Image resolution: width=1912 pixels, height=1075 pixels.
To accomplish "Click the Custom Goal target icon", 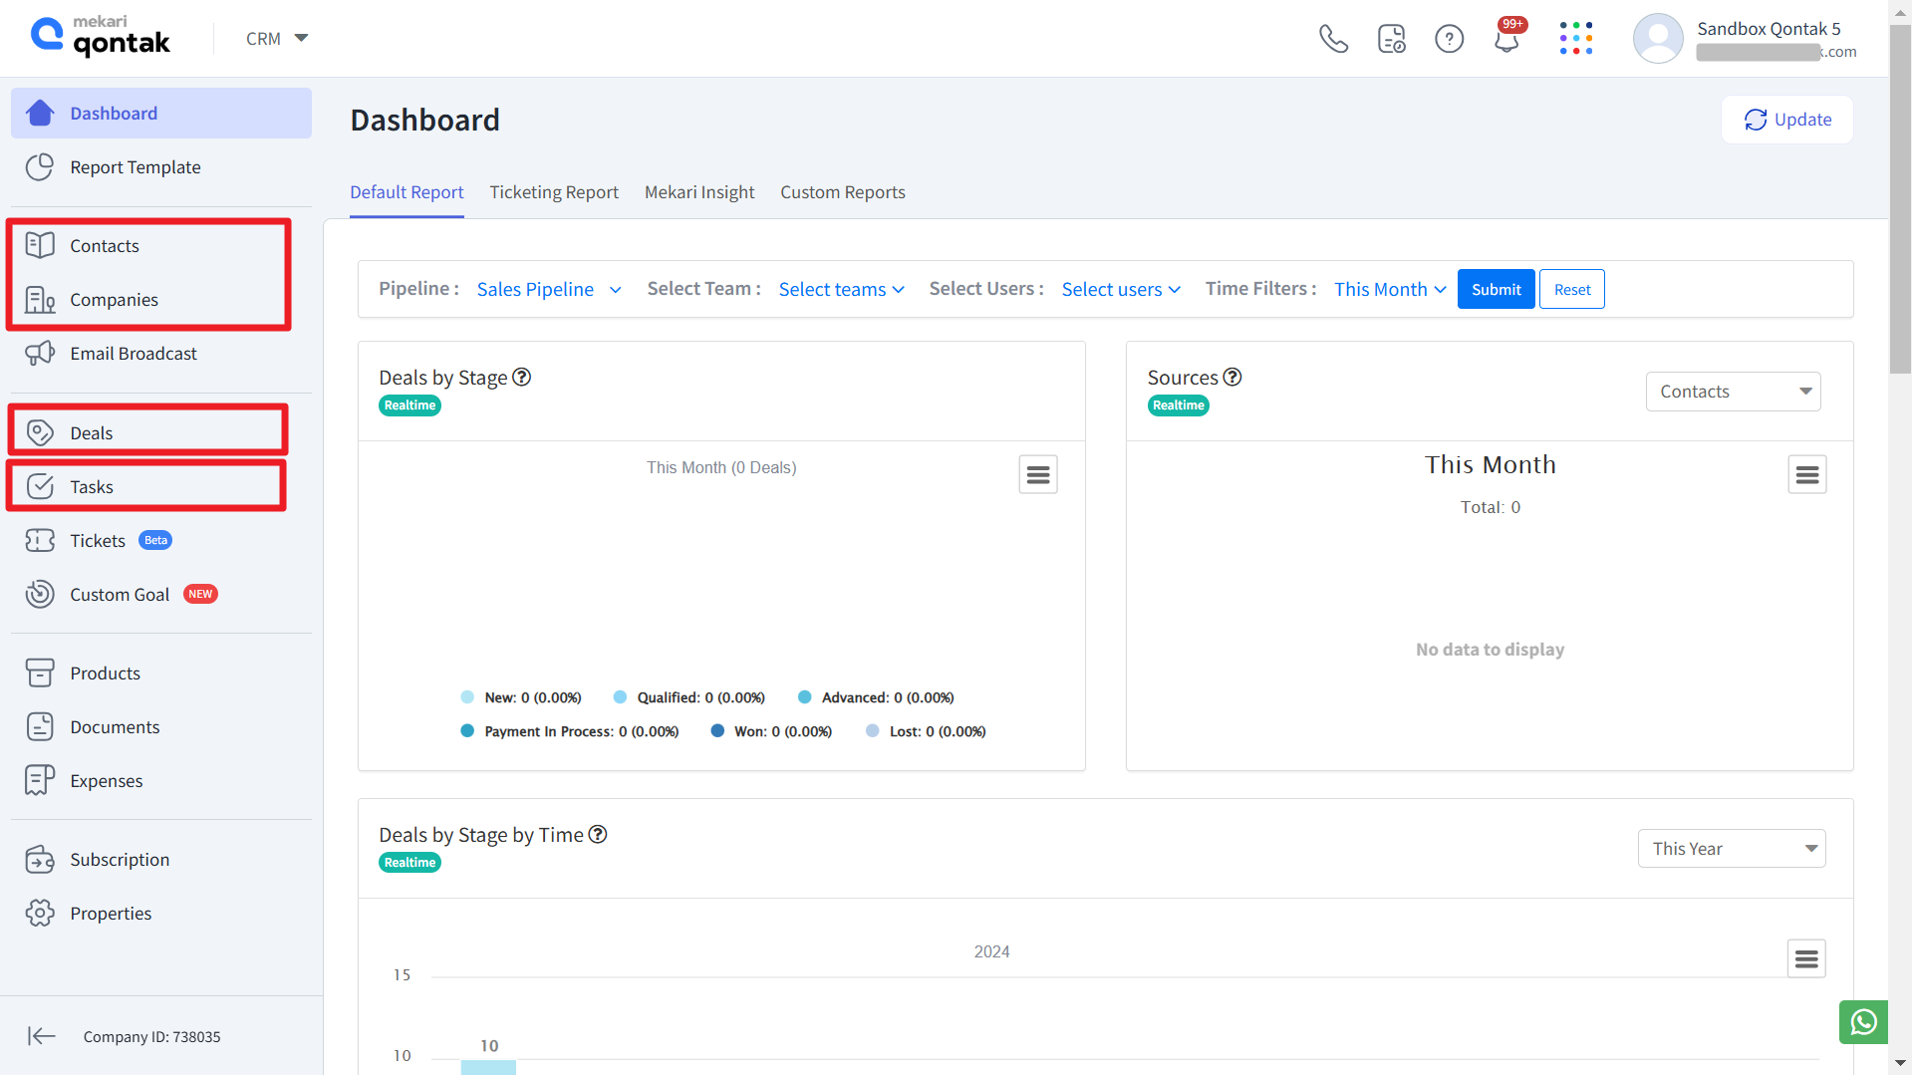I will tap(40, 594).
